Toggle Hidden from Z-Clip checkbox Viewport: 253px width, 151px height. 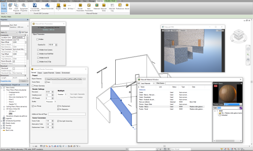[x=38, y=62]
